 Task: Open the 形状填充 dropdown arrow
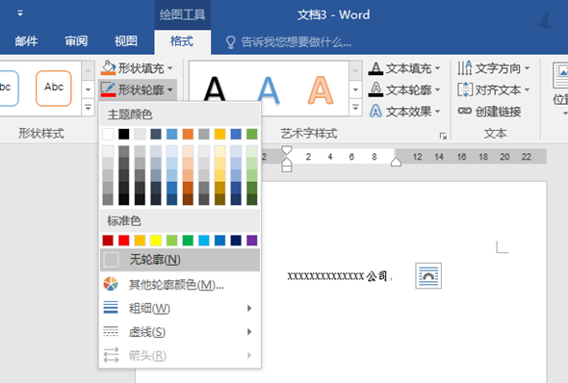point(169,68)
